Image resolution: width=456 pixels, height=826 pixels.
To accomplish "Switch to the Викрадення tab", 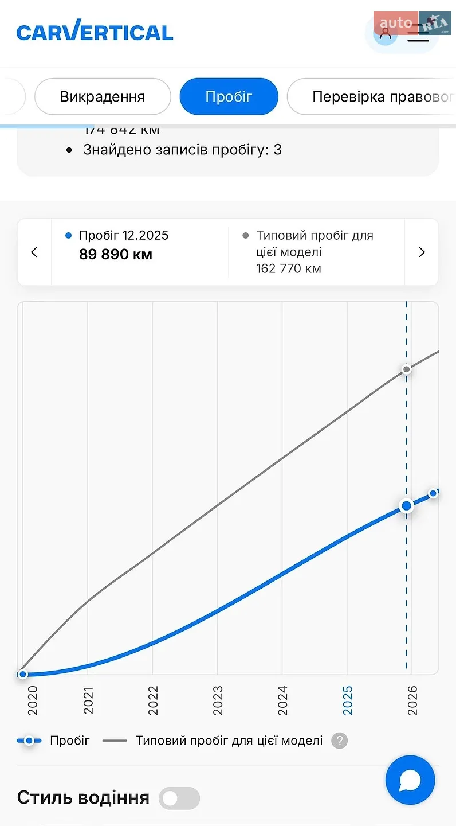I will 103,96.
